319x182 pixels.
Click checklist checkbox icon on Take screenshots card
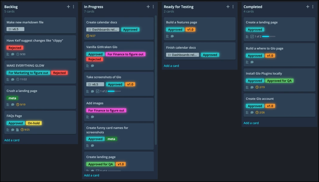(x=98, y=91)
